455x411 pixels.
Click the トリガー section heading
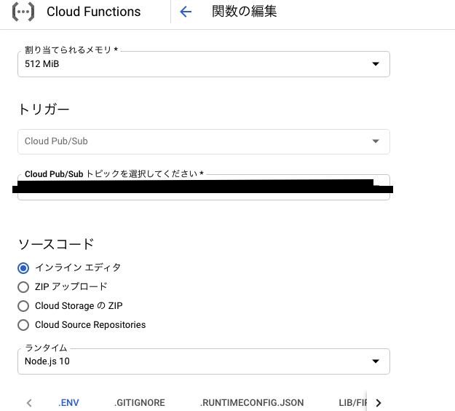tap(44, 109)
